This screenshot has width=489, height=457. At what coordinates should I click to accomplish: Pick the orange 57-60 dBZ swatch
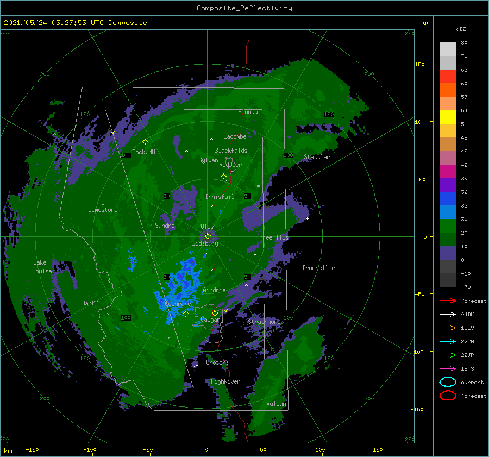pyautogui.click(x=448, y=90)
